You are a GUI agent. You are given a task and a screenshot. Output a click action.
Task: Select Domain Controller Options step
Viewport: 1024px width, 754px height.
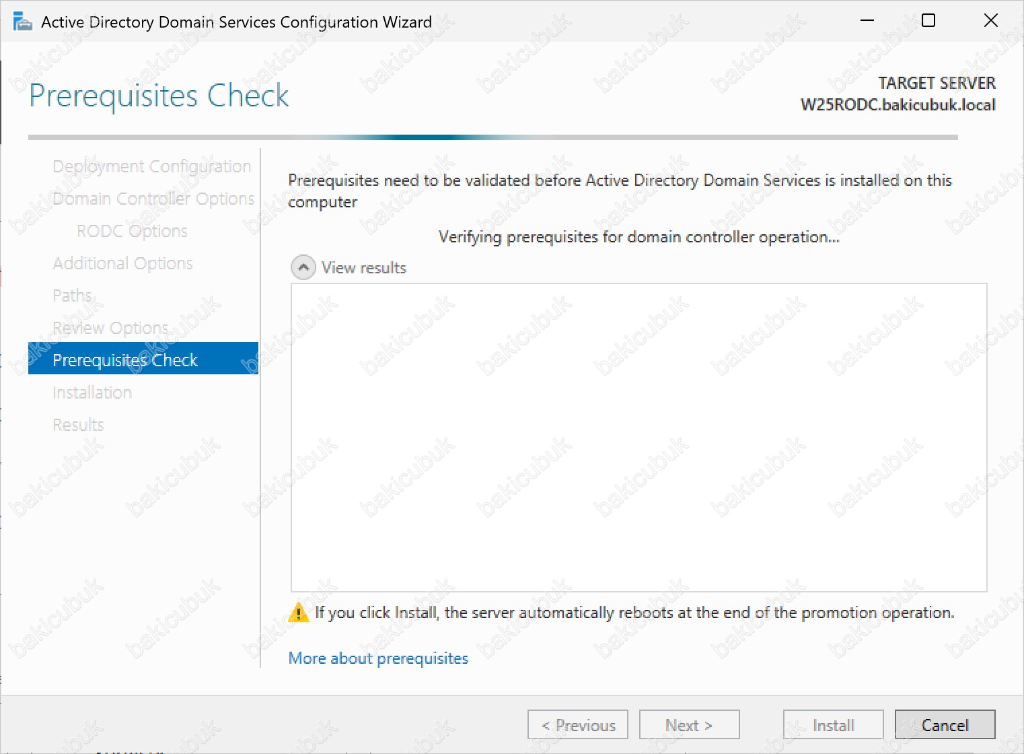(153, 199)
